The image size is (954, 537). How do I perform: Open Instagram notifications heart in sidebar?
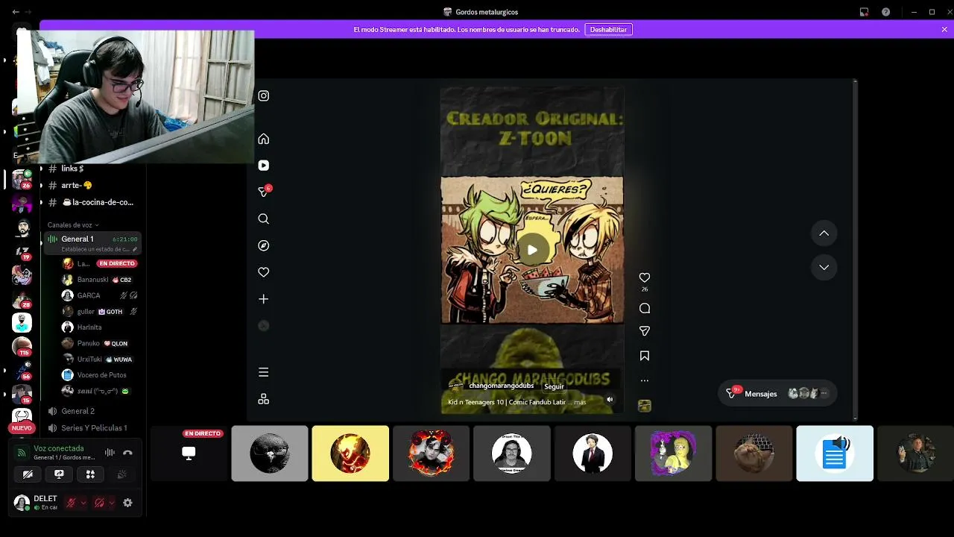tap(263, 272)
